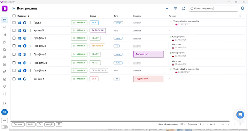Refresh the profile list with sync icon
248x131 pixels.
click(184, 9)
